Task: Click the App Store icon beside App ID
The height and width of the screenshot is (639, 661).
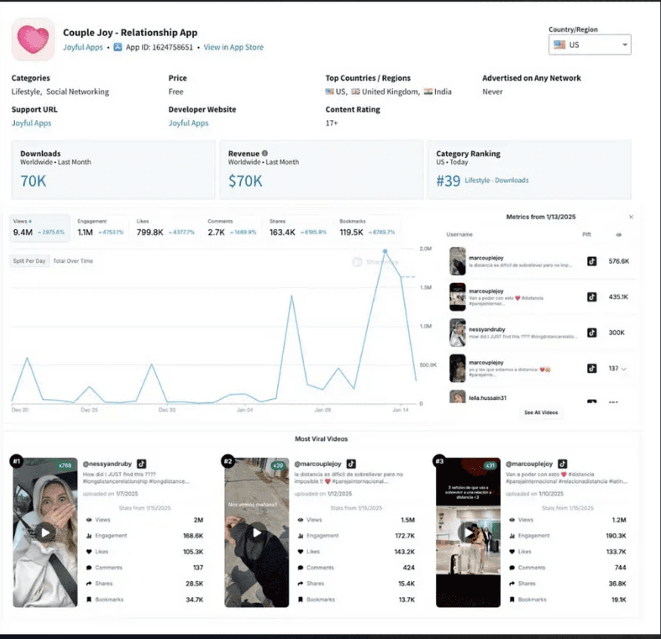Action: click(118, 47)
